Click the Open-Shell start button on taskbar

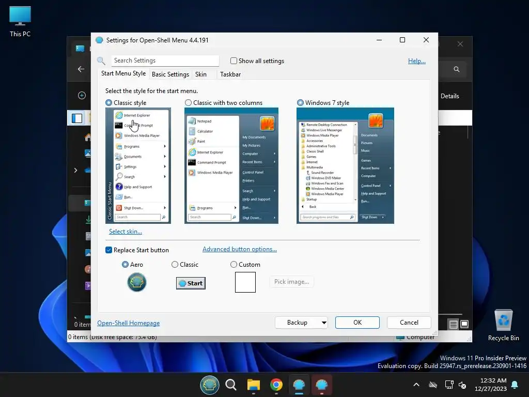click(210, 385)
